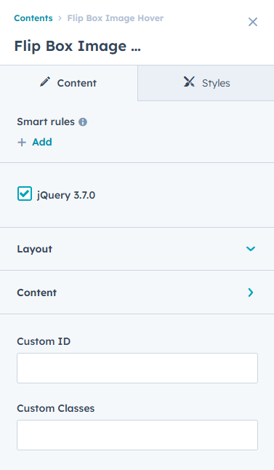Click the pencil icon on Content tab
The image size is (274, 470).
click(45, 81)
